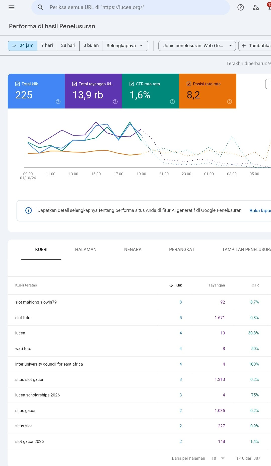This screenshot has height=466, width=271.
Task: Select the 3 bulan date range
Action: tap(91, 46)
